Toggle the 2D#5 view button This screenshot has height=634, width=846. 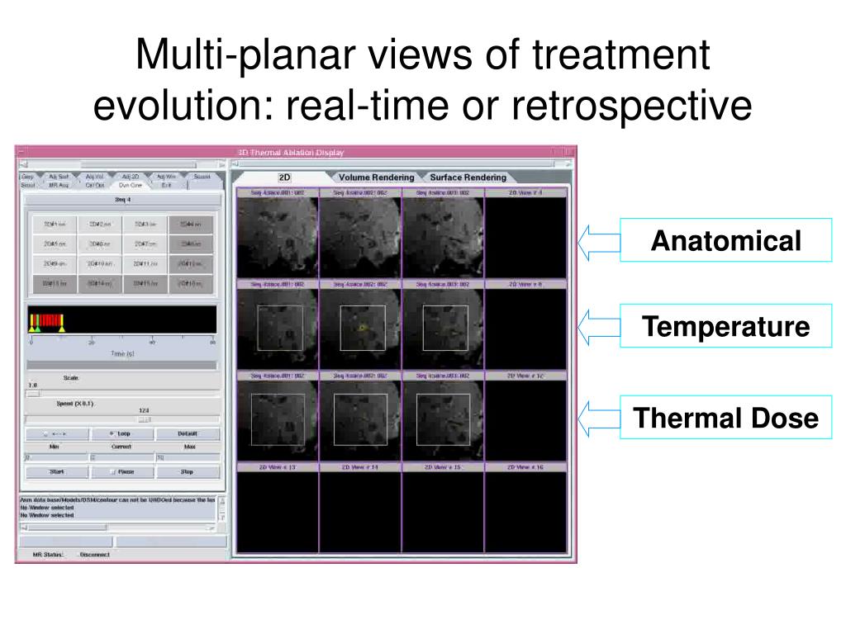pyautogui.click(x=55, y=244)
